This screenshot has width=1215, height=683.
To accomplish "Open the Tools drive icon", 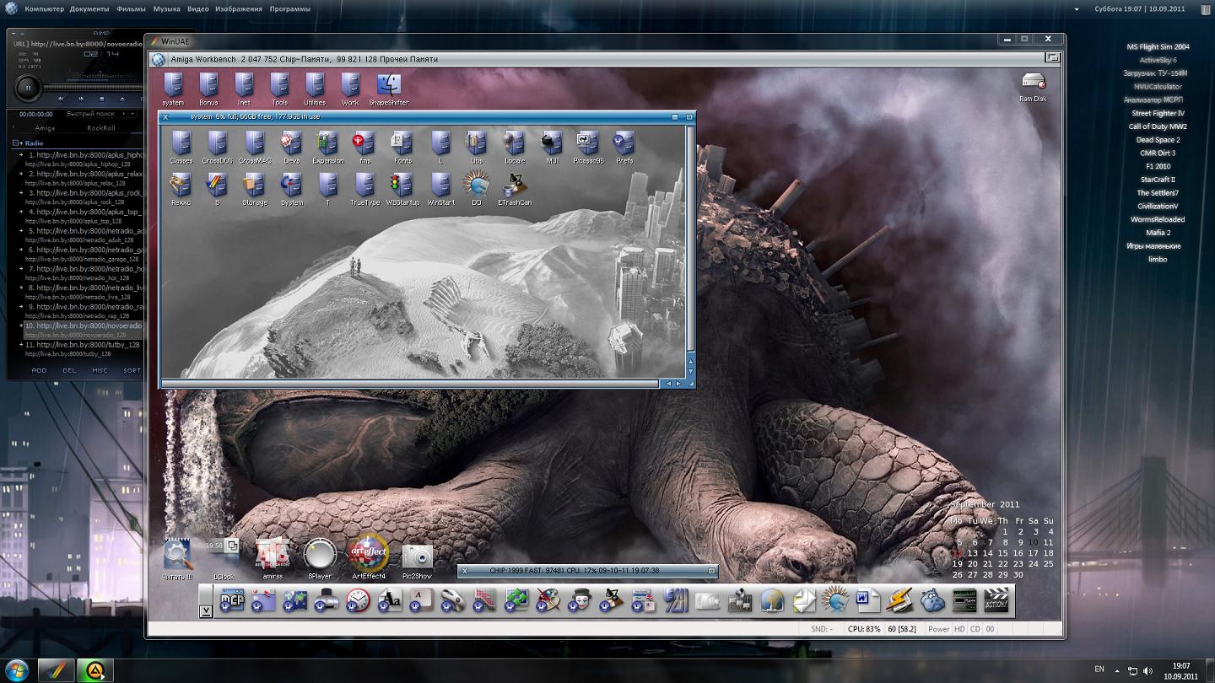I will [x=279, y=89].
